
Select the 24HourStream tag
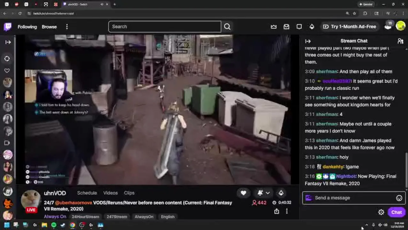(x=85, y=217)
